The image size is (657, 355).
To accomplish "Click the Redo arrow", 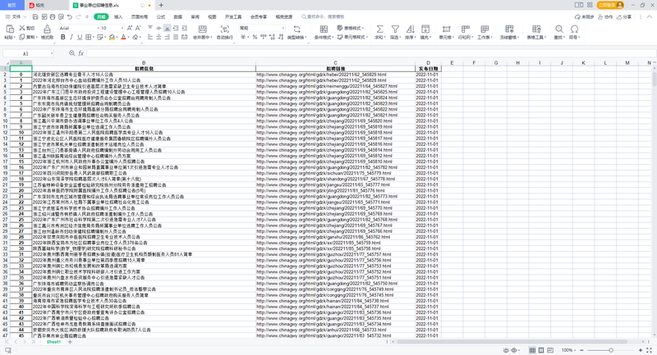I will point(78,16).
